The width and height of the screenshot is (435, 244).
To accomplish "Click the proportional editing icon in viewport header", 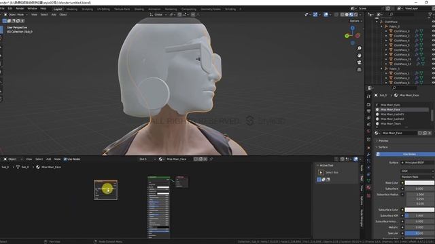I will click(193, 14).
